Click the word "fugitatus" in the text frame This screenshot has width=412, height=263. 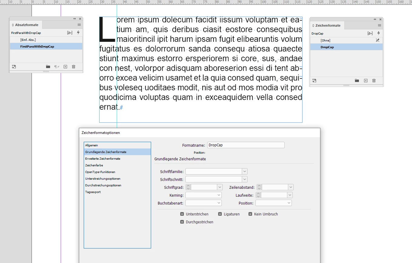tap(115, 49)
